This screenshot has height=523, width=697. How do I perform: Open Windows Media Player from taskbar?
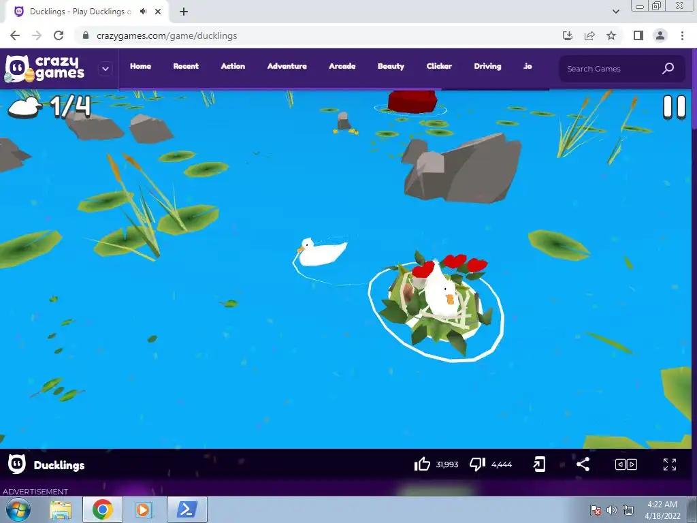143,509
